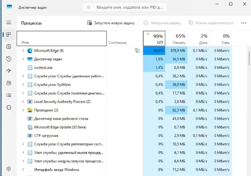Sort by the Диск 2% column header
This screenshot has width=251, height=176.
pyautogui.click(x=199, y=38)
